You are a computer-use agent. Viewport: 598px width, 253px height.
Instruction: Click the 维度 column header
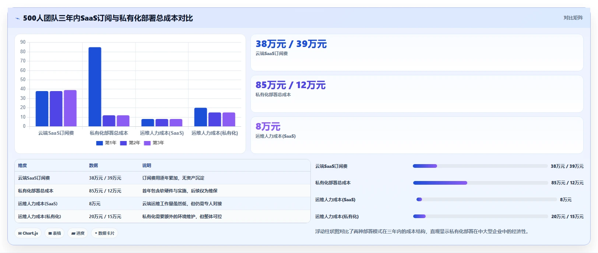[22, 166]
